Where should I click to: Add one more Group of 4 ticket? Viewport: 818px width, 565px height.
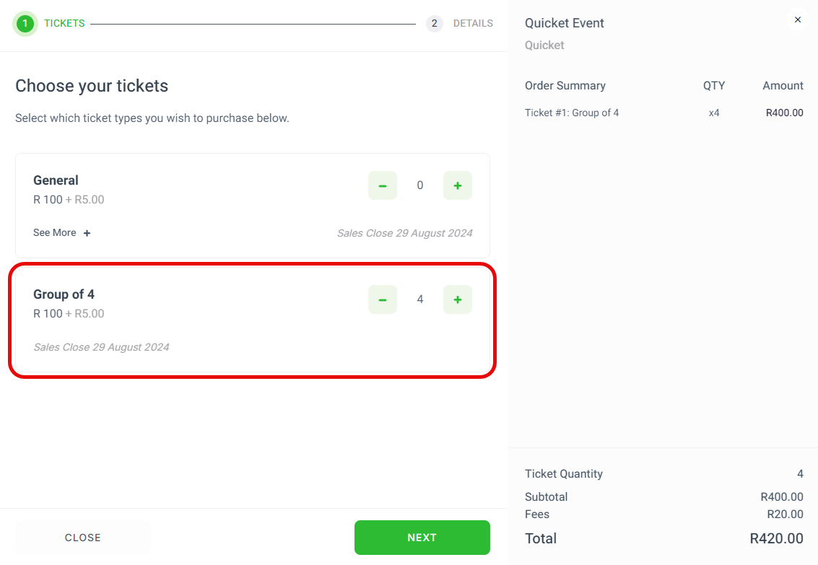tap(458, 299)
